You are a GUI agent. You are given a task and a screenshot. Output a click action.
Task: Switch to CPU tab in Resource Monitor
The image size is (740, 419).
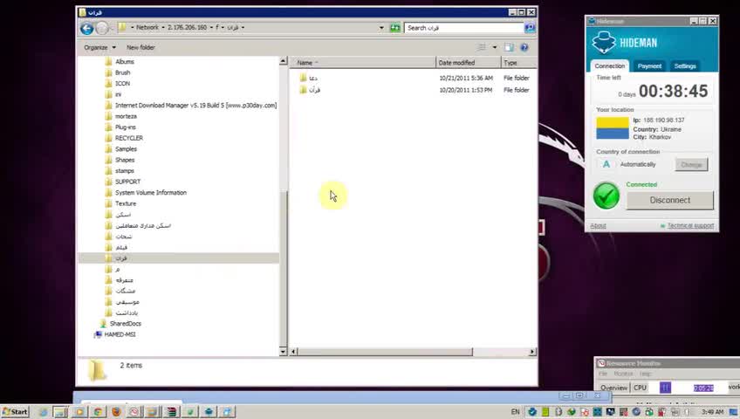point(640,388)
